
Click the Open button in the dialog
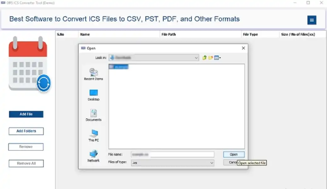[x=234, y=154]
